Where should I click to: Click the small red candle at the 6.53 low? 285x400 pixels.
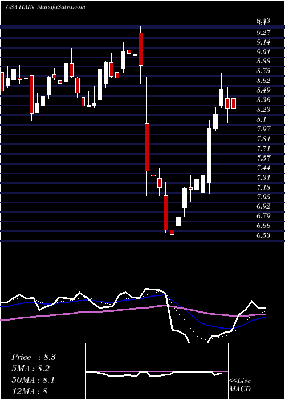172,232
